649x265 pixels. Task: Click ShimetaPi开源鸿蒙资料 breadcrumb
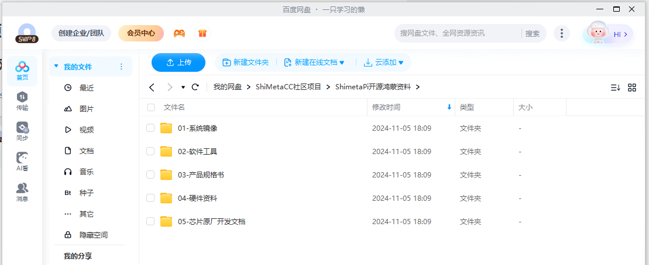(373, 87)
